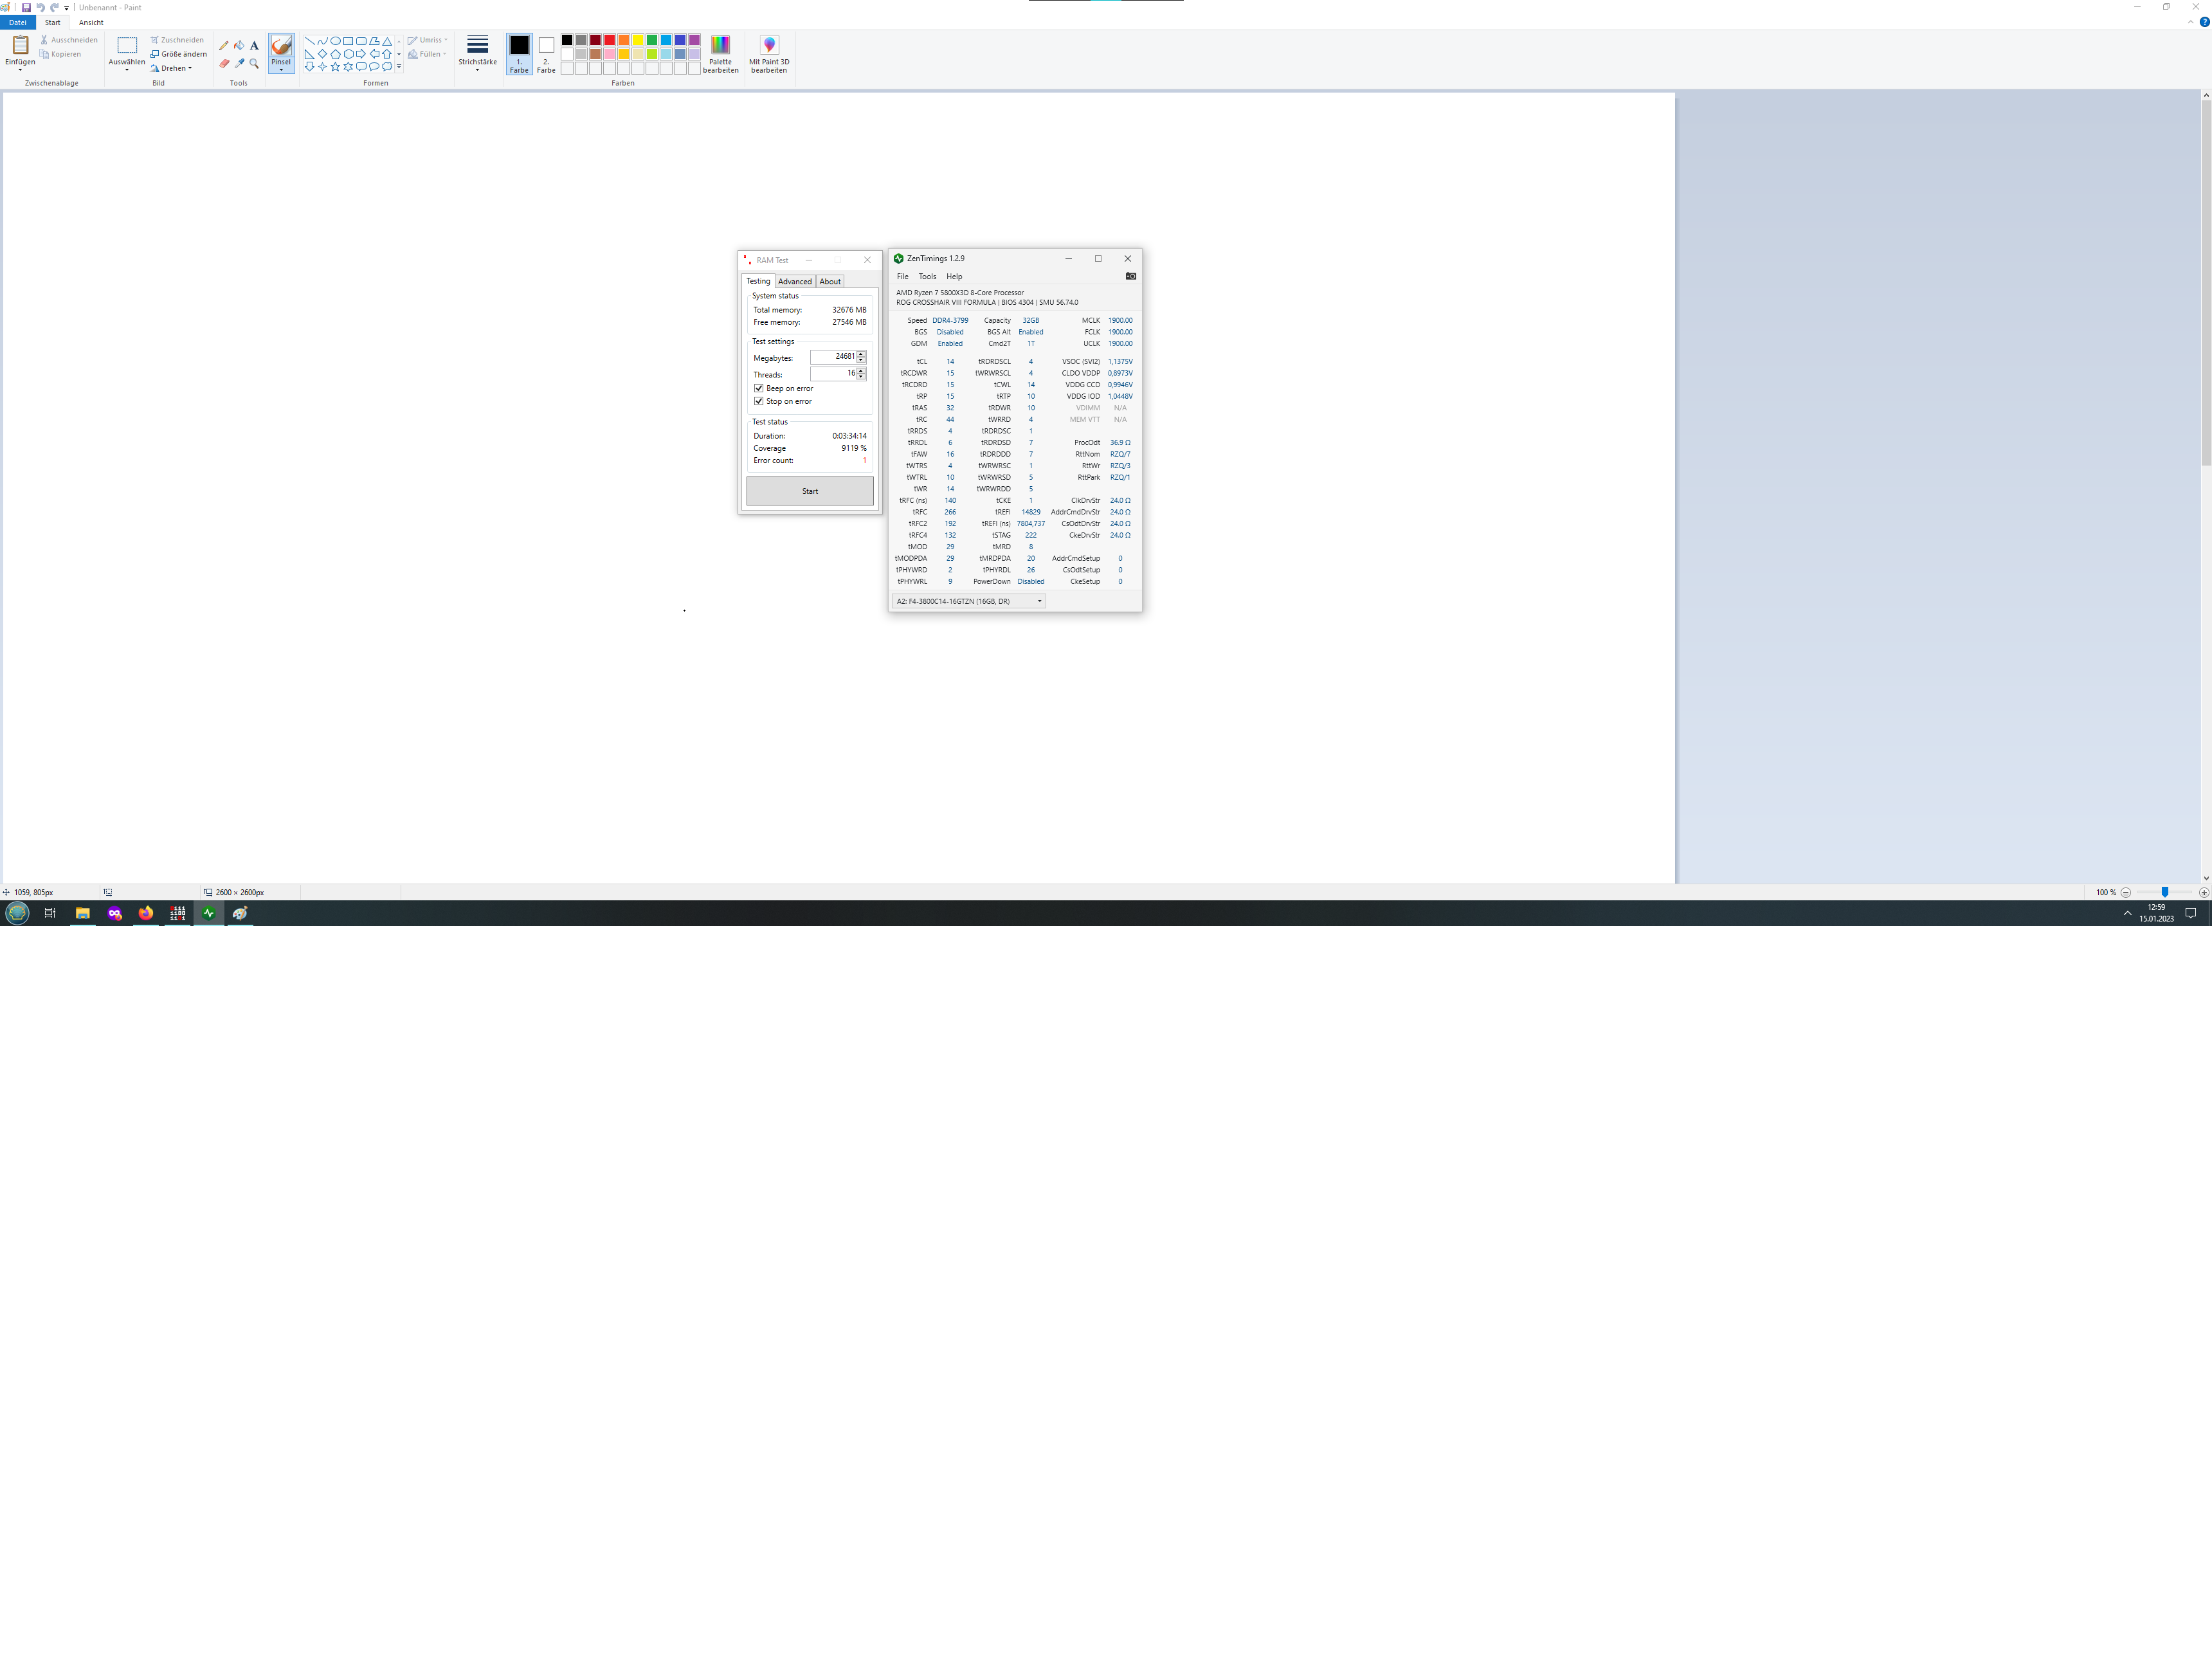Pick the Eraser tool
Image resolution: width=2212 pixels, height=1672 pixels.
pyautogui.click(x=224, y=63)
